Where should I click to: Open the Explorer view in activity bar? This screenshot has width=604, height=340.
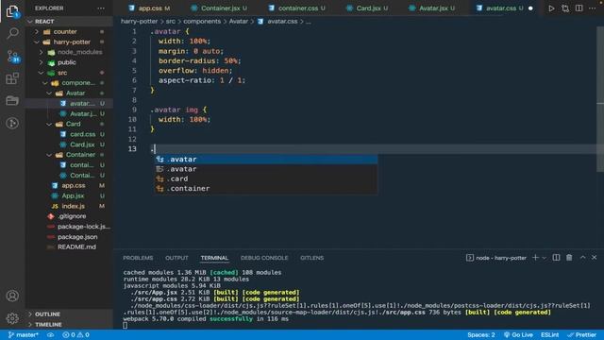click(12, 11)
